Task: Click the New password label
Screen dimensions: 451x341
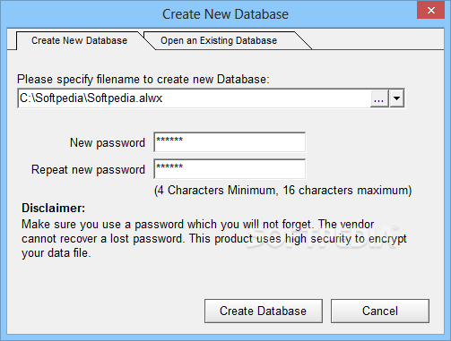Action: (108, 143)
